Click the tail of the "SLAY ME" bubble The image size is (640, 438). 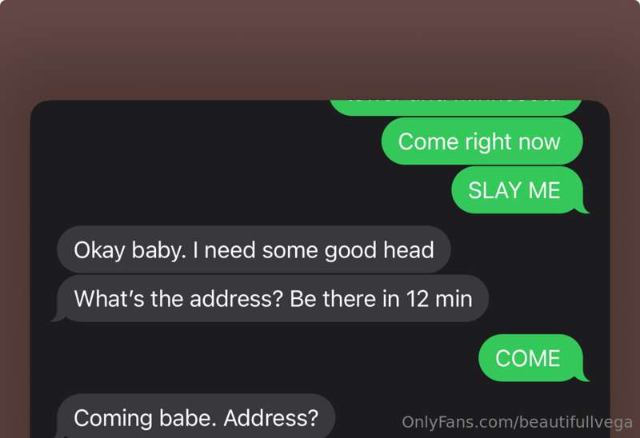coord(584,209)
